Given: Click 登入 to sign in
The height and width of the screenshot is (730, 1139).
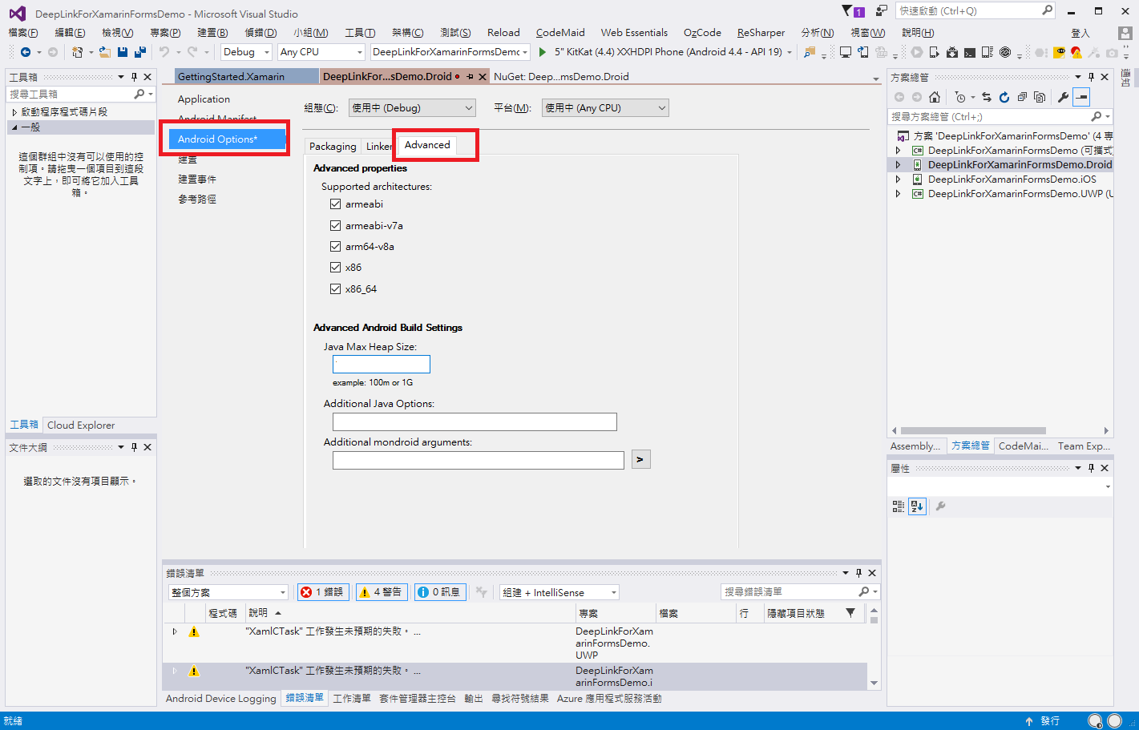Looking at the screenshot, I should point(1080,33).
